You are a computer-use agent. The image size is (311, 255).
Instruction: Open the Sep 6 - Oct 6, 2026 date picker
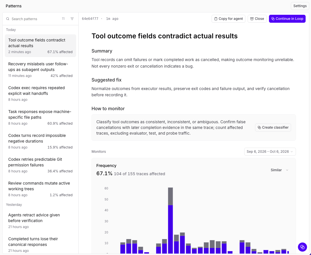(x=270, y=152)
